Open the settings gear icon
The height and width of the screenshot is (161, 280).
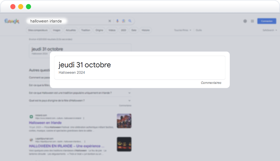point(245,21)
